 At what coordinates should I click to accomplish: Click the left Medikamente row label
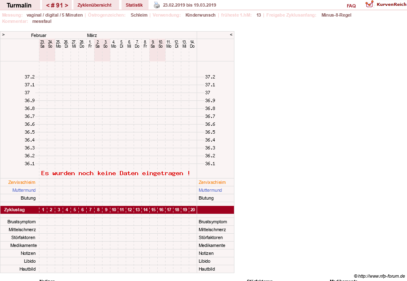(x=24, y=245)
